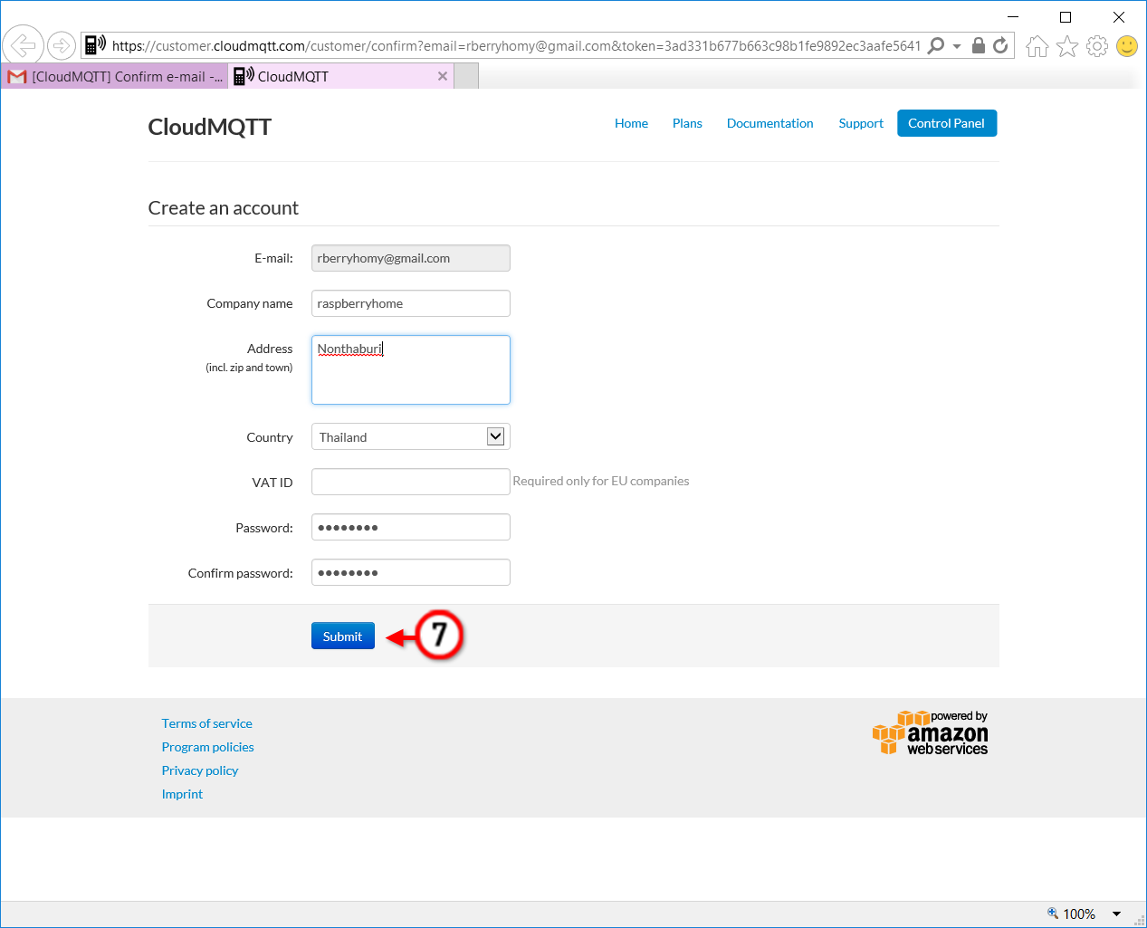Screen dimensions: 1147x928
Task: Submit the account form
Action: (x=343, y=636)
